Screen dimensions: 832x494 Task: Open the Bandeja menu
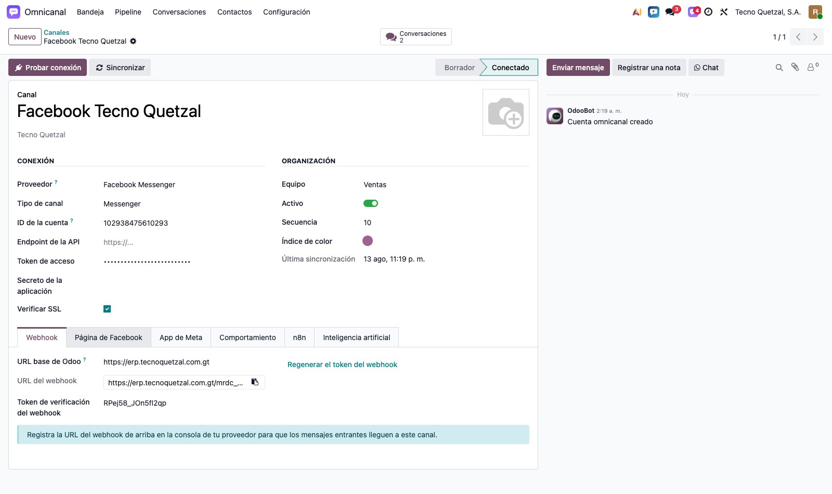coord(90,12)
